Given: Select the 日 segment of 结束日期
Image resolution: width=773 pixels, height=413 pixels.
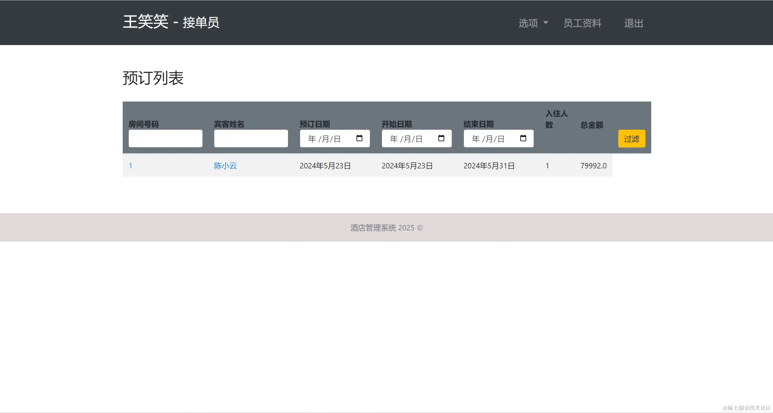Looking at the screenshot, I should coord(501,139).
